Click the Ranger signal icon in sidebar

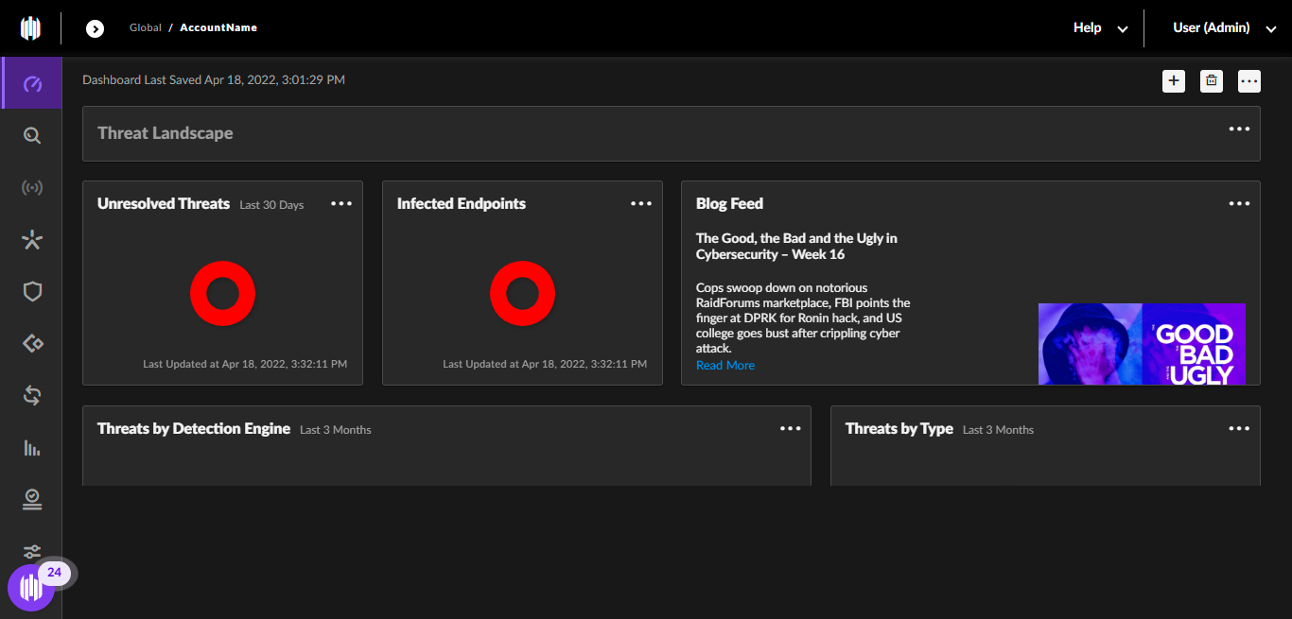point(32,188)
